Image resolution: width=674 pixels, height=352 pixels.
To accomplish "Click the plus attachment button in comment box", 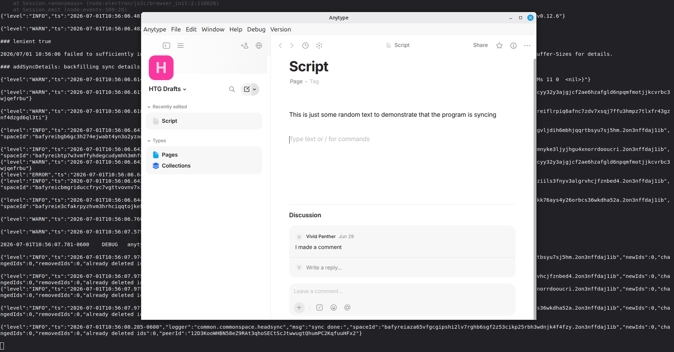I will pos(299,307).
